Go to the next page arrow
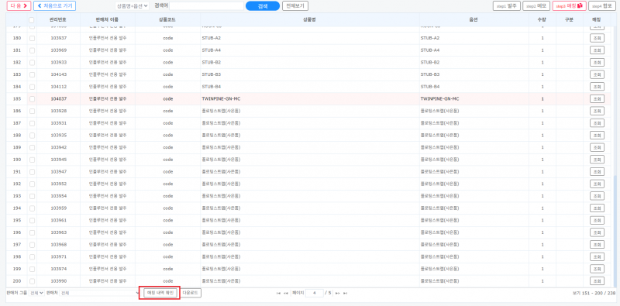 click(x=338, y=294)
